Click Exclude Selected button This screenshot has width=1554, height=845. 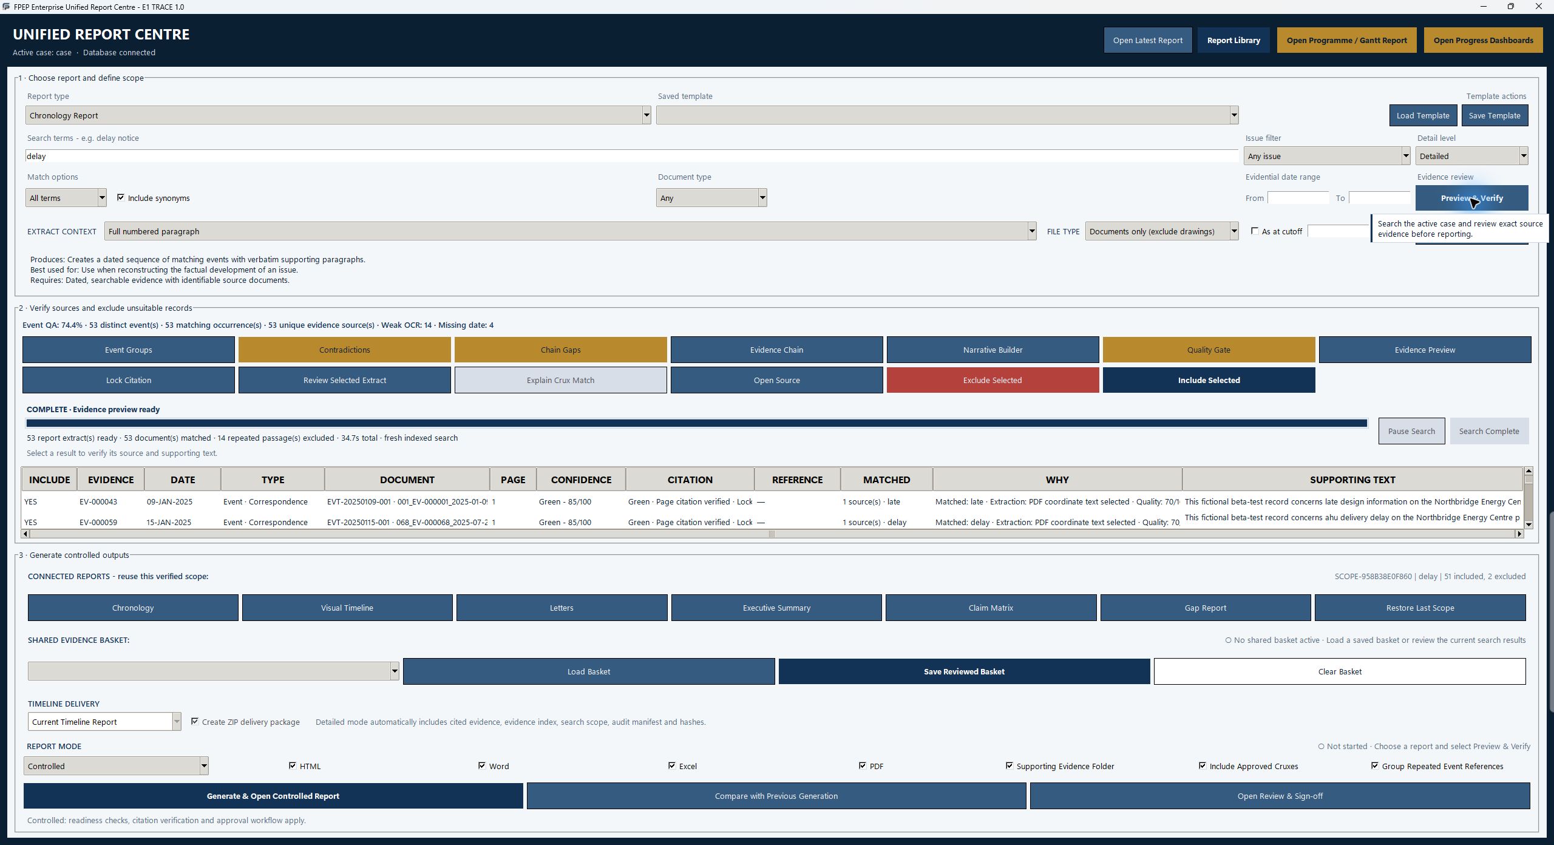(x=992, y=380)
